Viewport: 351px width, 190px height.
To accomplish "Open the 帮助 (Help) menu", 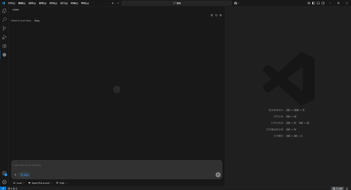I will coord(85,3).
